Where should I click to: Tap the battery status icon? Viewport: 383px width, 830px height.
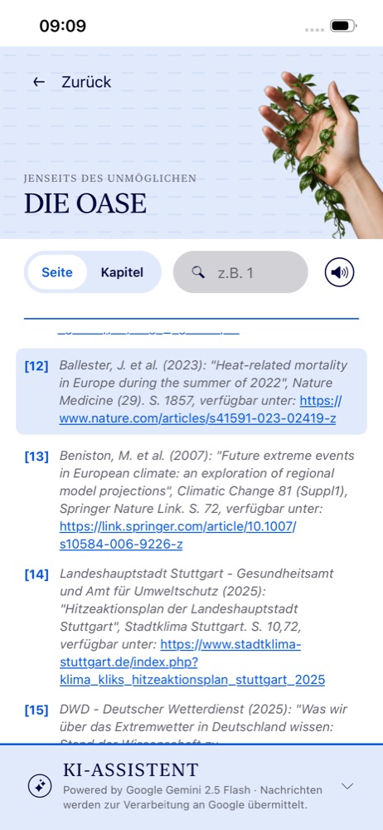(x=343, y=26)
